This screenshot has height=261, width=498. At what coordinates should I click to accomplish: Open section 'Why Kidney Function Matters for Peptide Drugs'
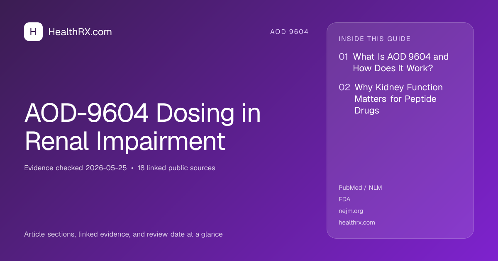[398, 99]
